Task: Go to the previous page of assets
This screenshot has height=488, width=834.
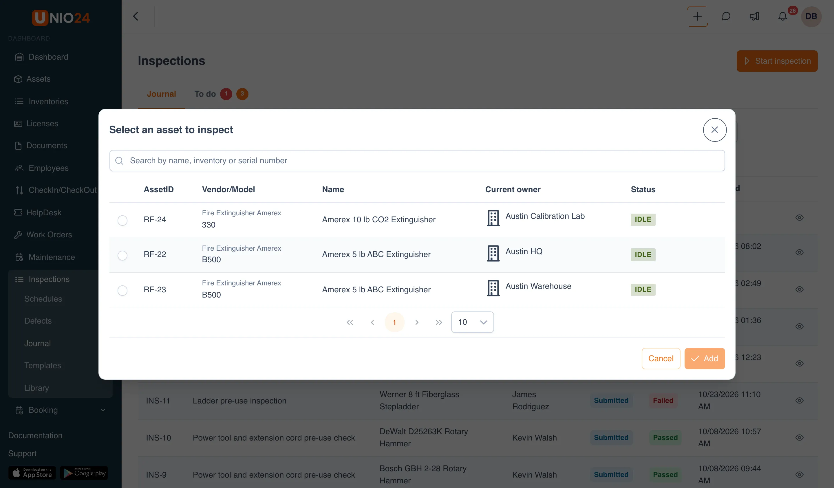Action: (372, 322)
